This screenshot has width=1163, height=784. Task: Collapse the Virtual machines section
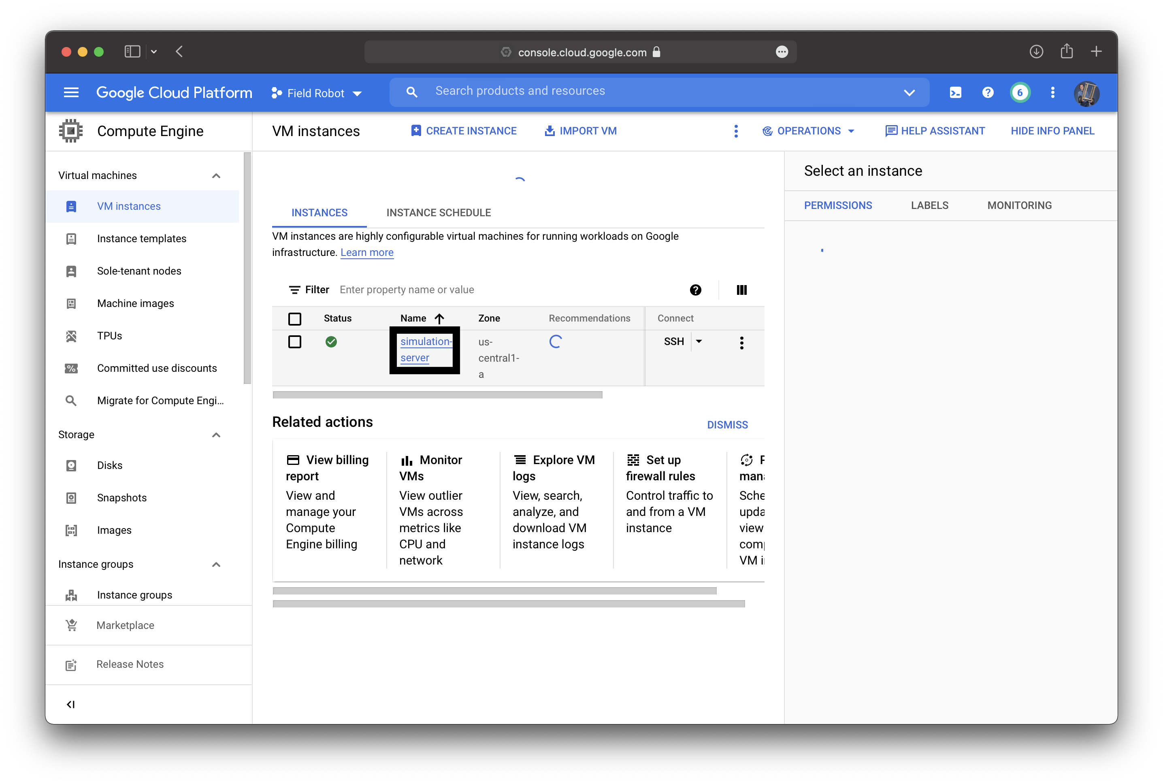point(216,175)
